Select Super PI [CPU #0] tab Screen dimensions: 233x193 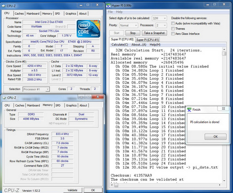click(x=122, y=39)
